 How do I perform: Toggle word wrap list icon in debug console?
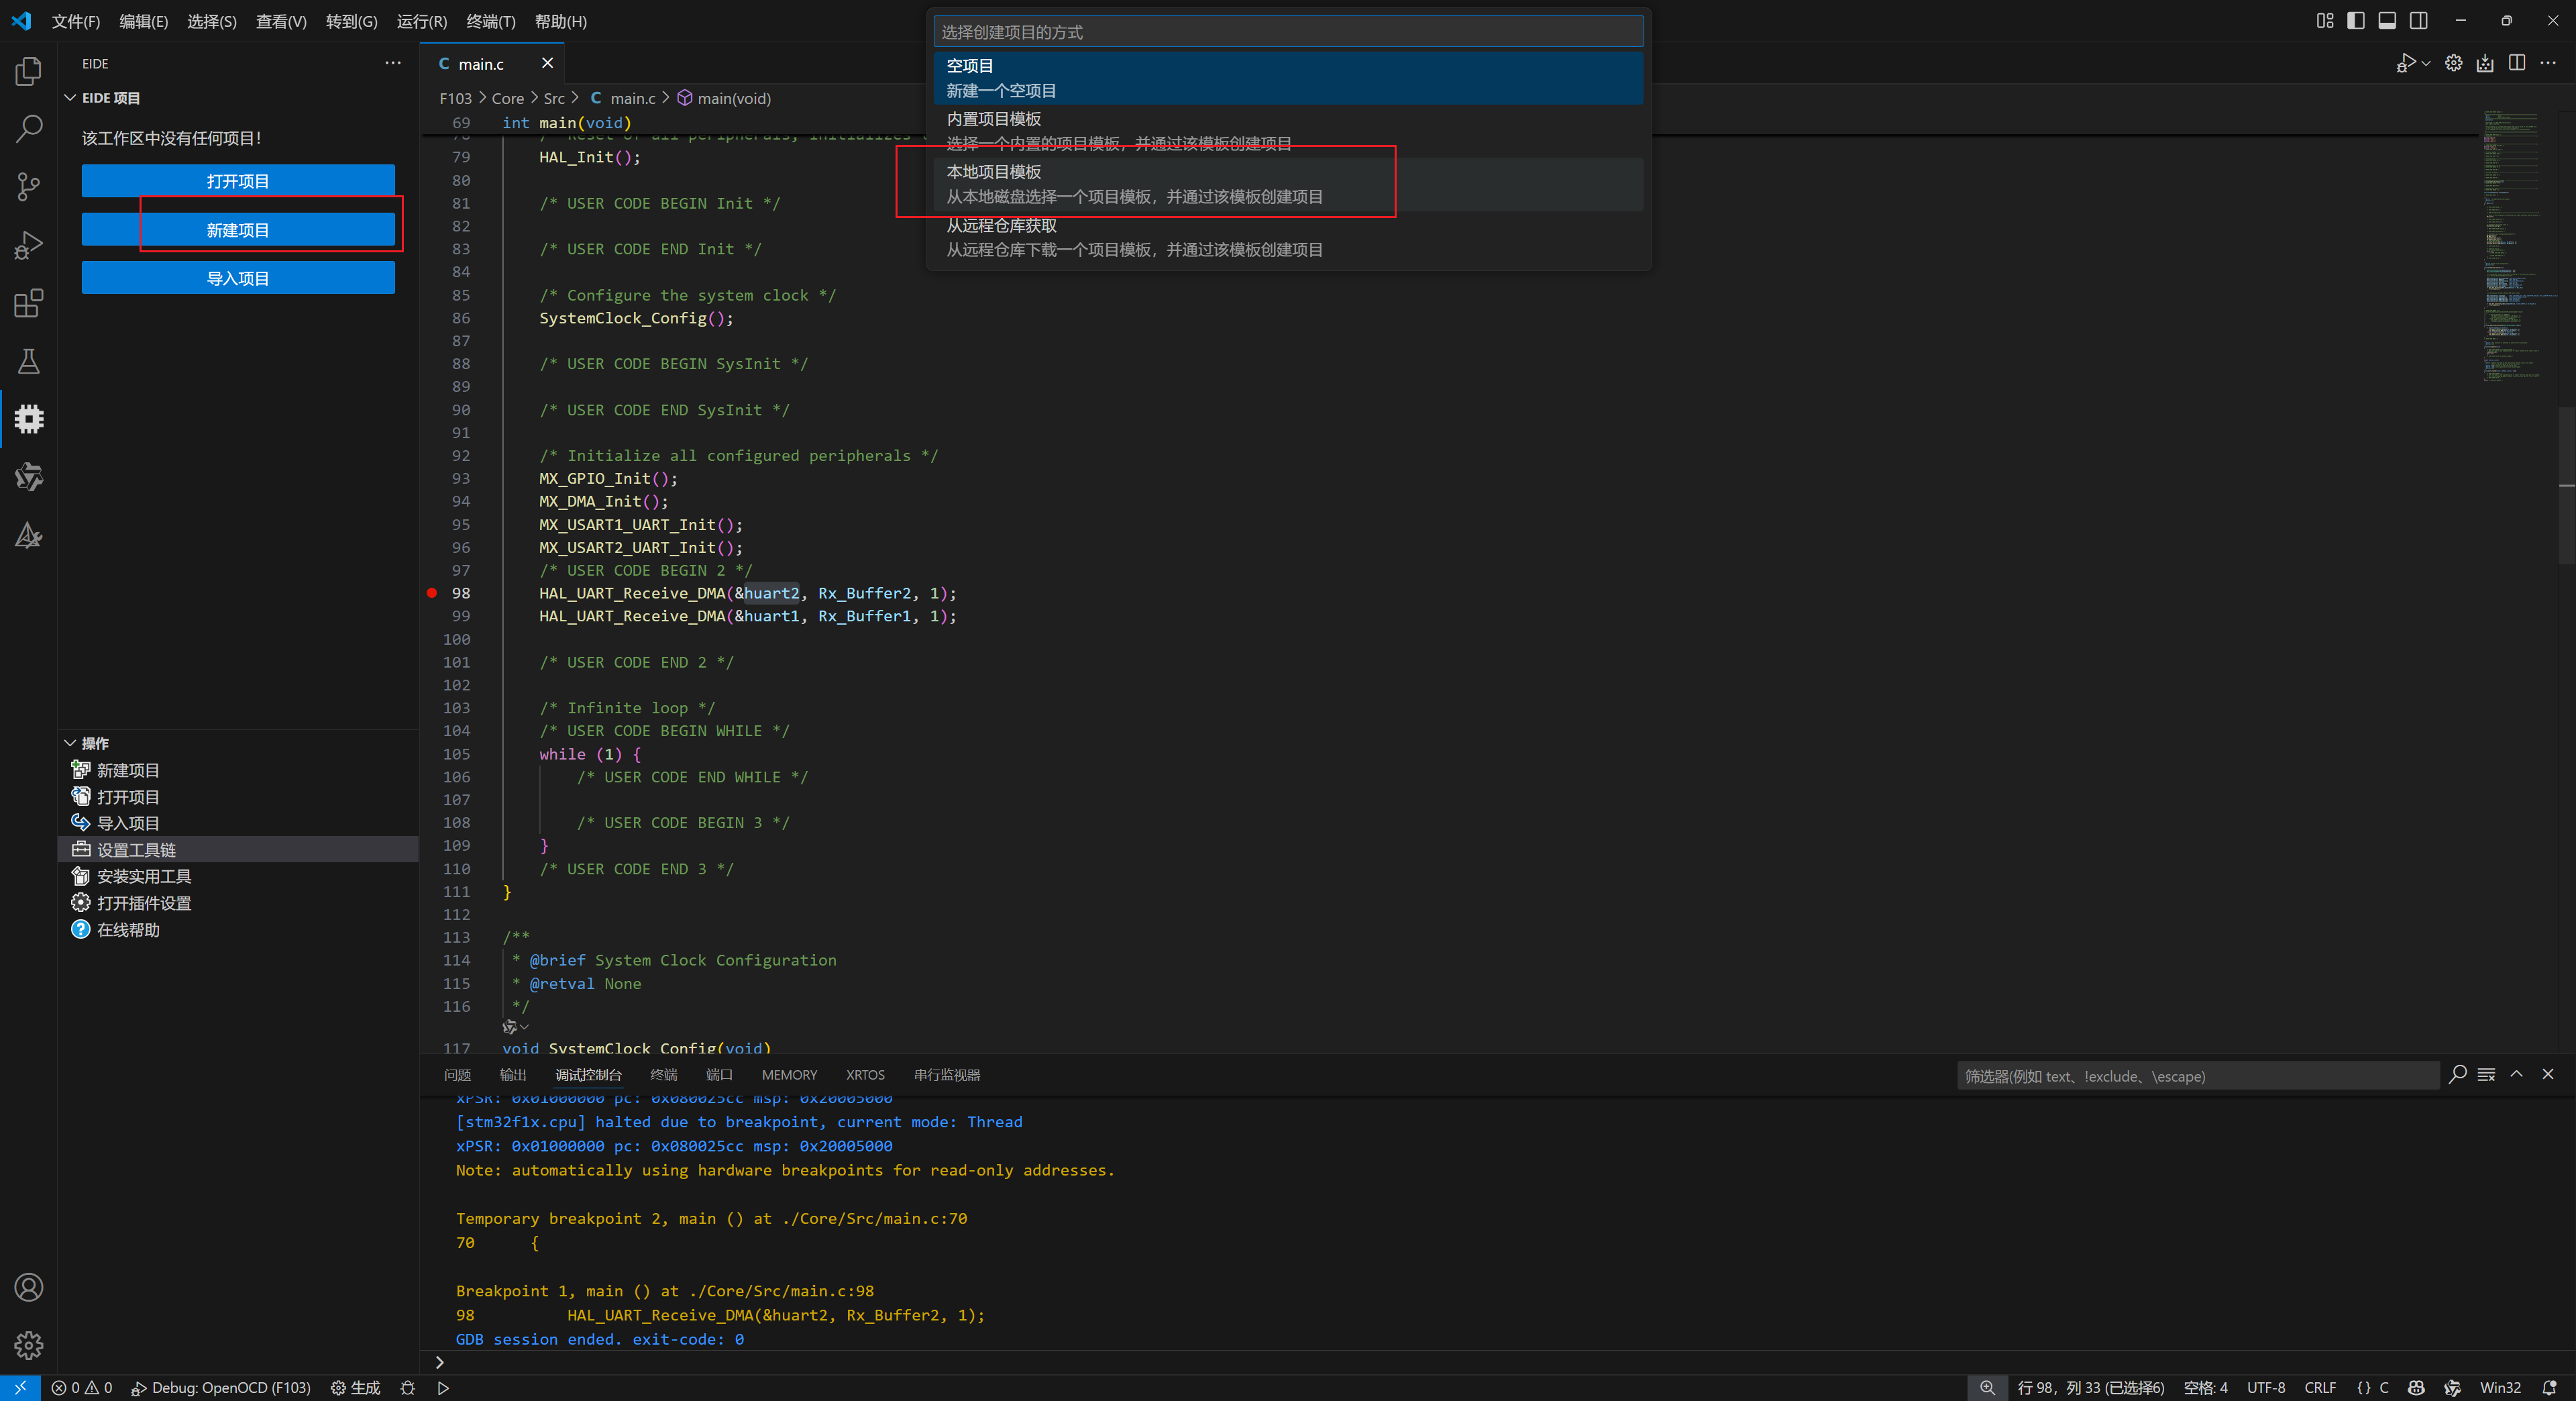tap(2486, 1074)
